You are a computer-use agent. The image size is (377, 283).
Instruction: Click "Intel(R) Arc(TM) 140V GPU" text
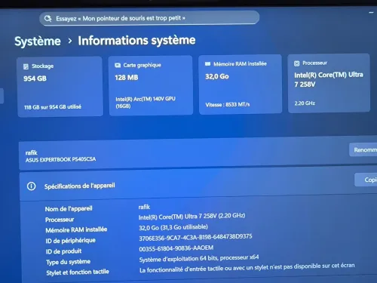point(146,99)
